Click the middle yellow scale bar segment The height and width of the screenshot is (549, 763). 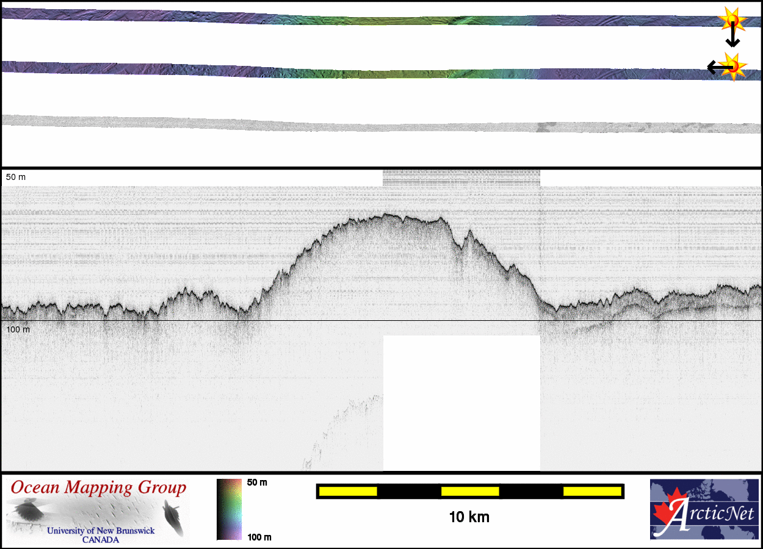click(469, 491)
